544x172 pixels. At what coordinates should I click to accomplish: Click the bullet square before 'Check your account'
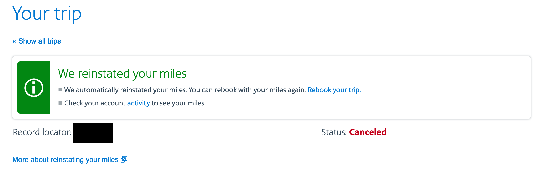(60, 103)
